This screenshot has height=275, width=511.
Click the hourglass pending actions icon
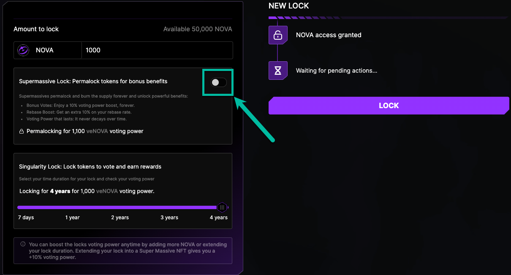[278, 71]
